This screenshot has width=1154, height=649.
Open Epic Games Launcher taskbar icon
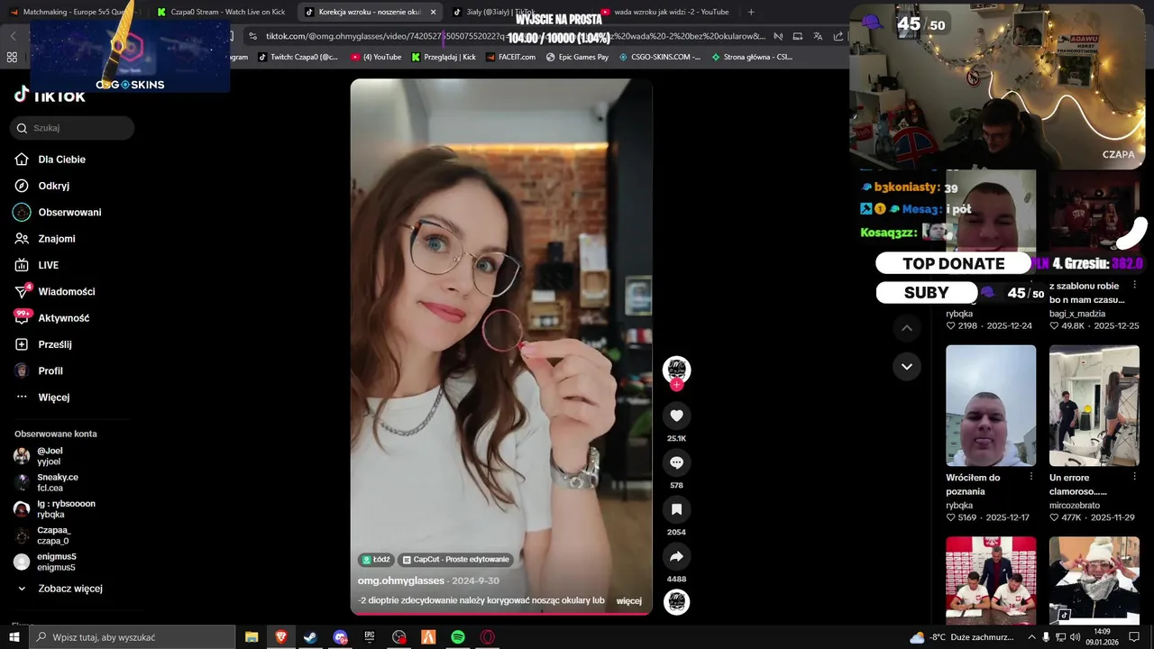click(x=370, y=637)
